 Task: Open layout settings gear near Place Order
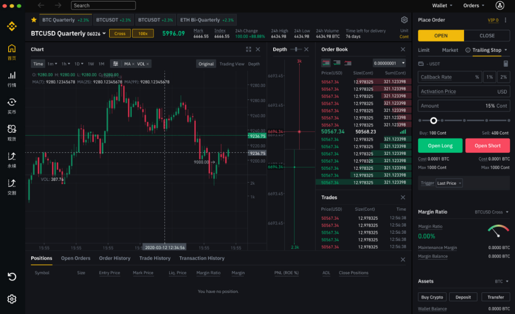pos(404,20)
